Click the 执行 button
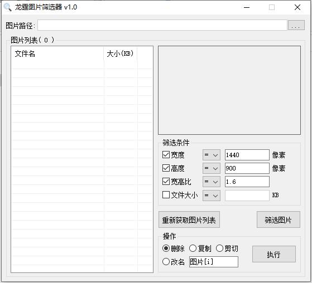 click(274, 254)
